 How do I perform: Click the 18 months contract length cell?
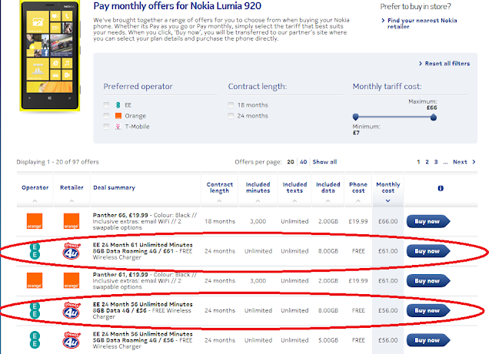coord(220,221)
